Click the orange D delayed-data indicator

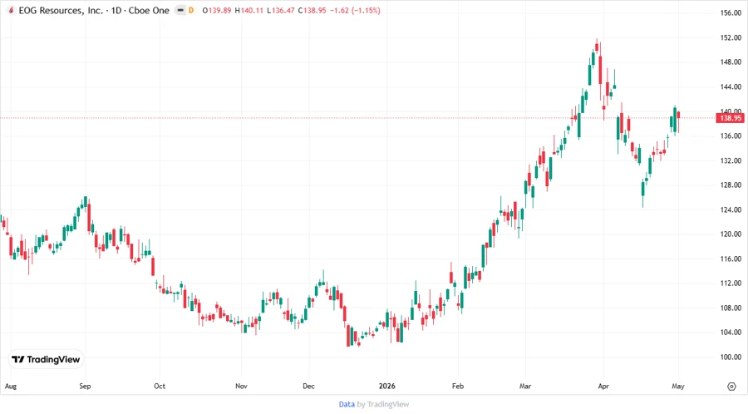[191, 11]
